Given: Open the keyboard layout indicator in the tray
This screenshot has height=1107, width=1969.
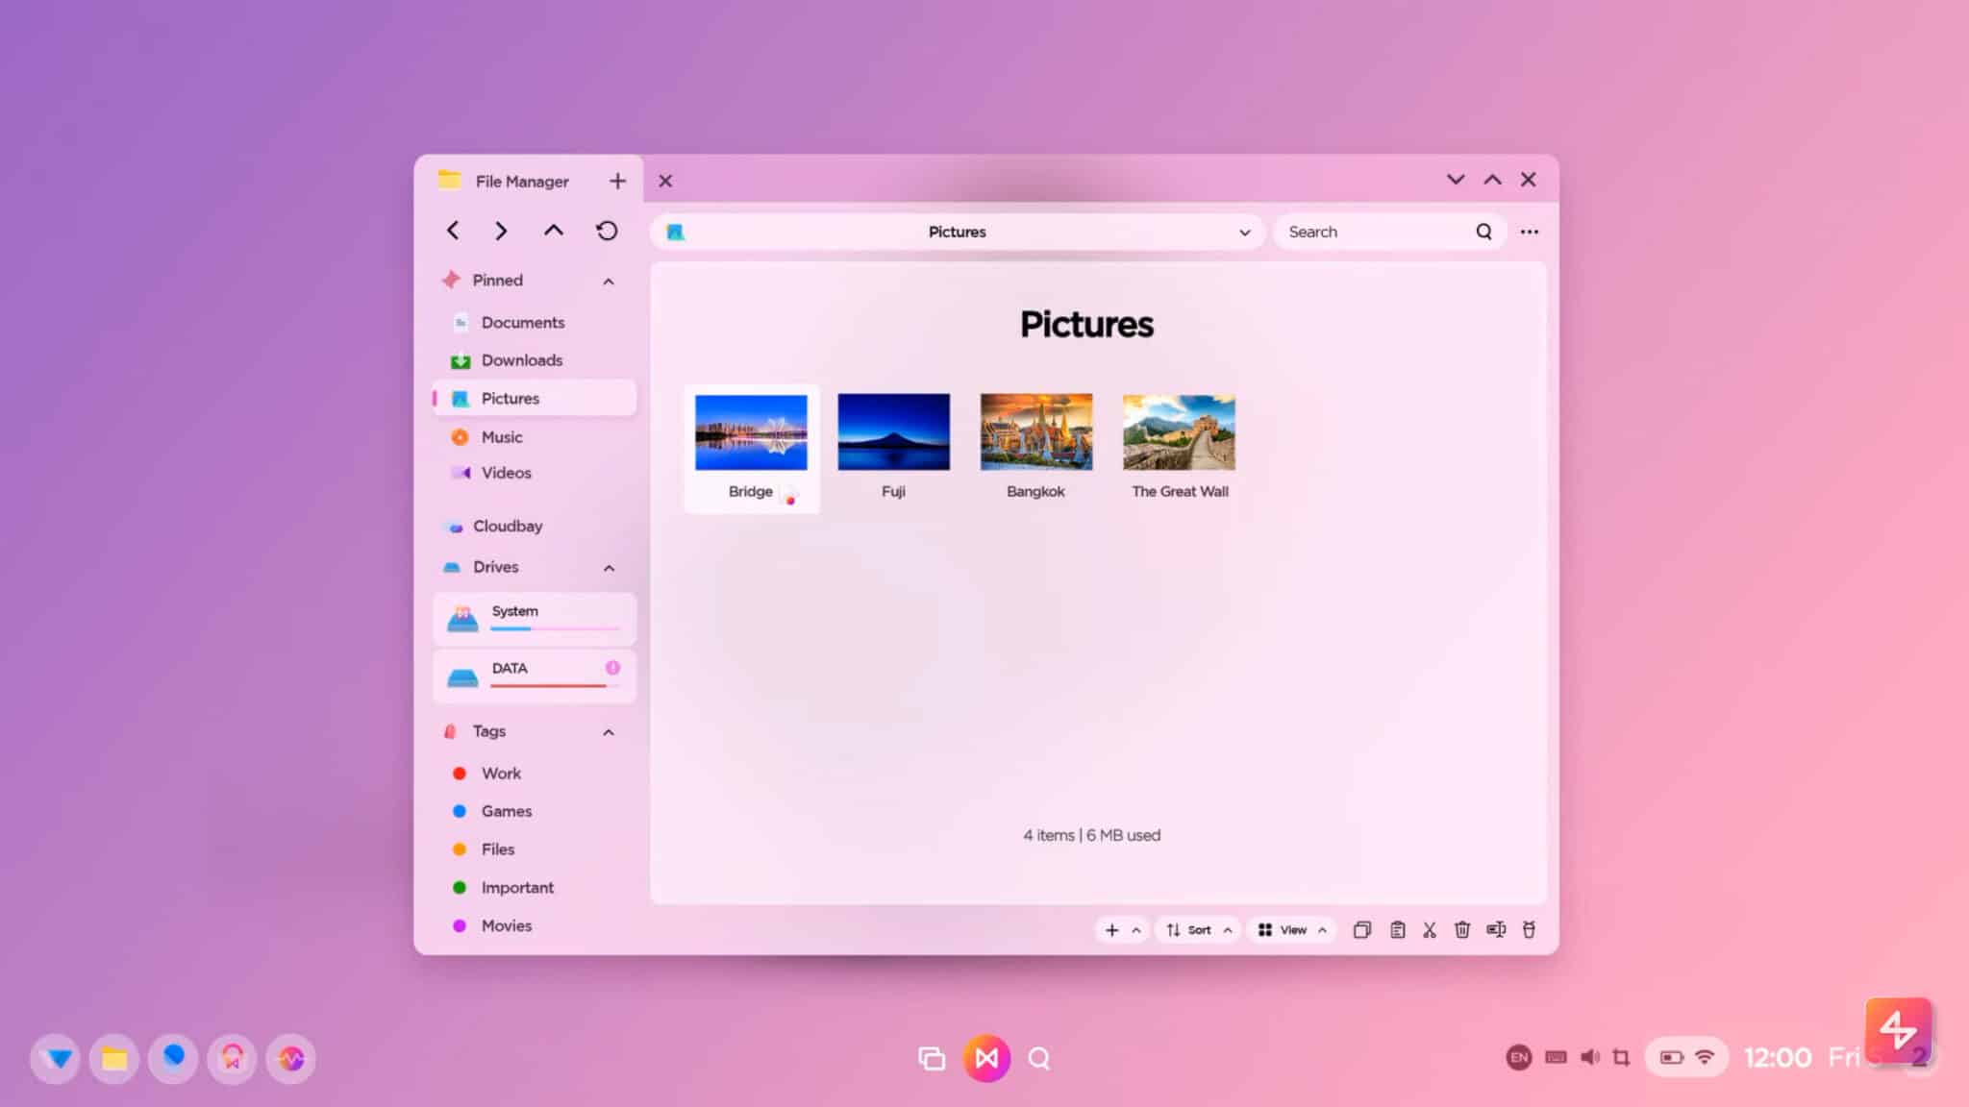Looking at the screenshot, I should (1554, 1057).
